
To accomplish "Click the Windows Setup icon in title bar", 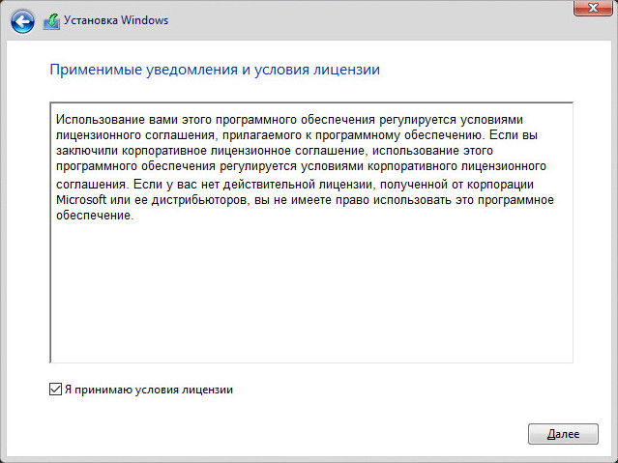I will pyautogui.click(x=50, y=18).
